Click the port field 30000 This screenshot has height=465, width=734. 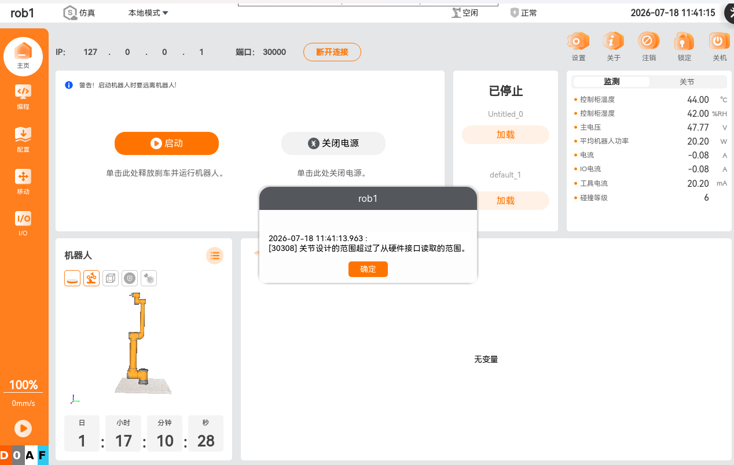[x=274, y=52]
